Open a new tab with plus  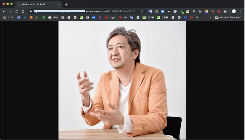pyautogui.click(x=66, y=4)
